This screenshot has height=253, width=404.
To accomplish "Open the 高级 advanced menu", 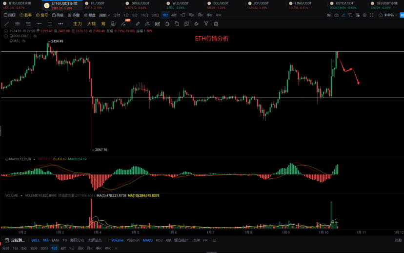I will point(58,15).
